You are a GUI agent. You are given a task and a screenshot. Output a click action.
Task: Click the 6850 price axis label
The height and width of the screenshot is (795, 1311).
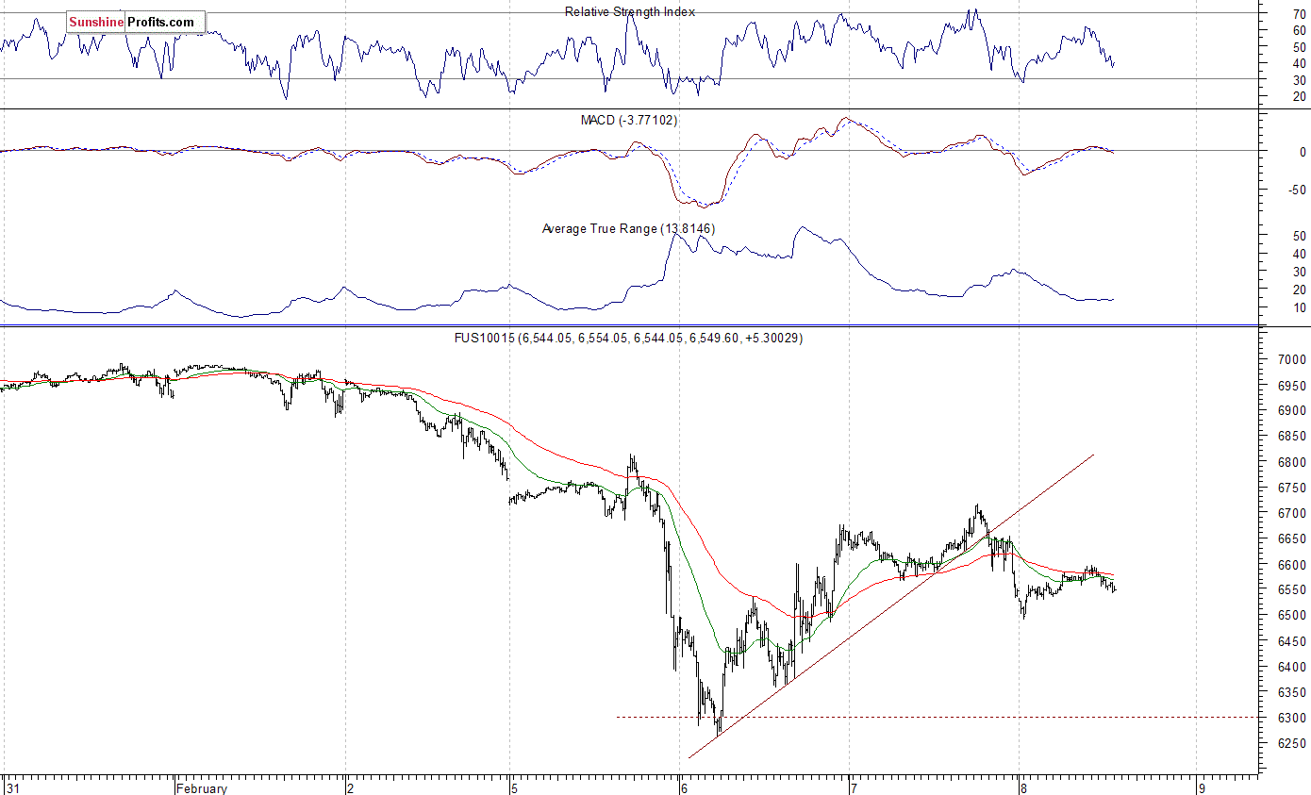pyautogui.click(x=1292, y=437)
